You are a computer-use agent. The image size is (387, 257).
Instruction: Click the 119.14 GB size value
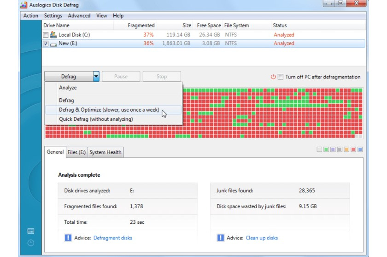point(178,35)
